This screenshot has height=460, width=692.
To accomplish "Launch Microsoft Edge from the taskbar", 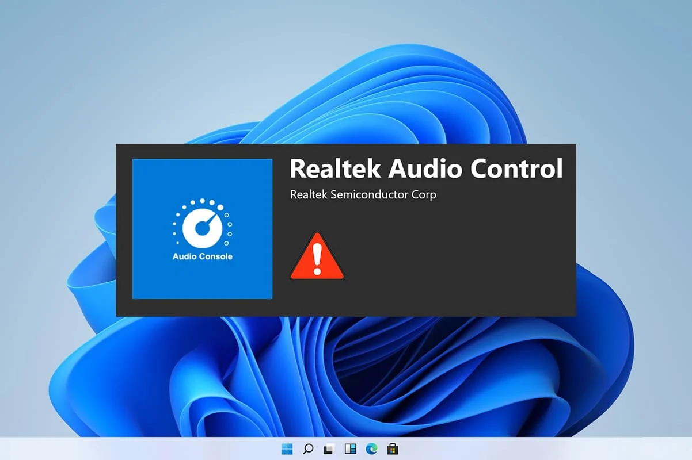I will pos(371,448).
